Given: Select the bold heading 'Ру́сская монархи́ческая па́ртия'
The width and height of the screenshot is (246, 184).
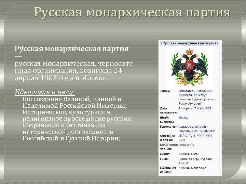Looking at the screenshot, I should [72, 48].
